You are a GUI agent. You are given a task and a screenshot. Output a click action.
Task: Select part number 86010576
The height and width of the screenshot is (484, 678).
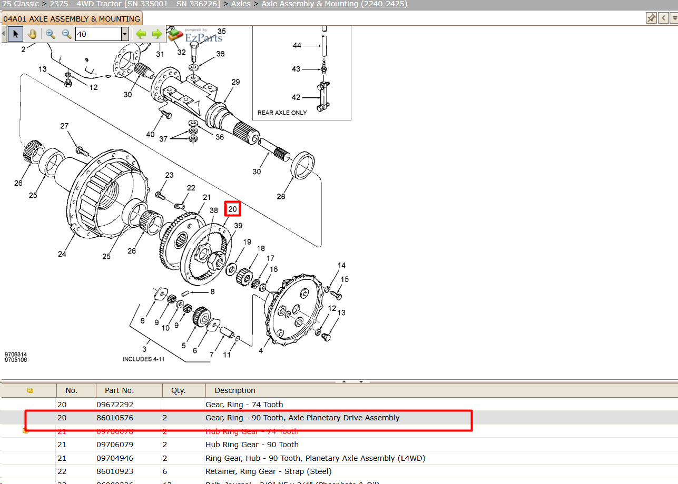point(115,418)
